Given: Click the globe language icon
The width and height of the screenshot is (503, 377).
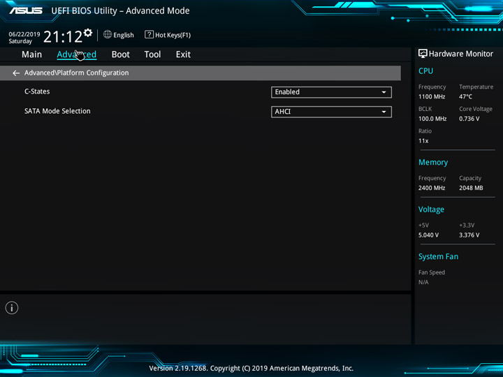Looking at the screenshot, I should (108, 34).
